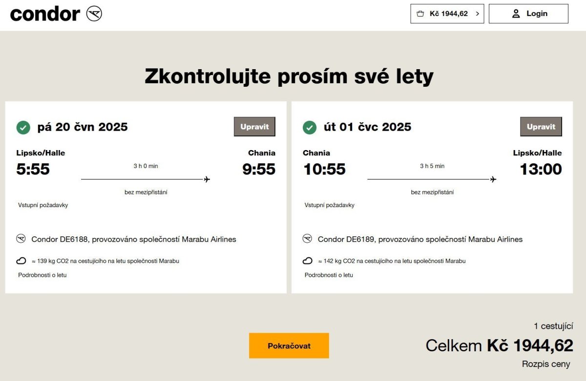Open Vstupní požadavky for the outbound flight
586x381 pixels.
point(43,205)
